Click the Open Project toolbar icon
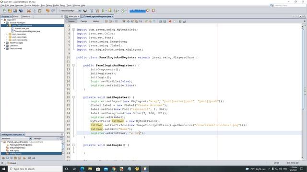Image resolution: width=307 pixels, height=172 pixels. pos(15,11)
